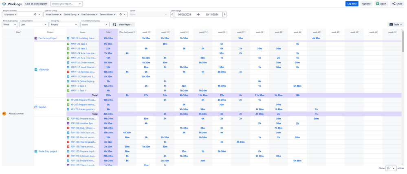Image resolution: width=407 pixels, height=174 pixels.
Task: Open the Choose your report dropdown
Action: click(x=67, y=4)
